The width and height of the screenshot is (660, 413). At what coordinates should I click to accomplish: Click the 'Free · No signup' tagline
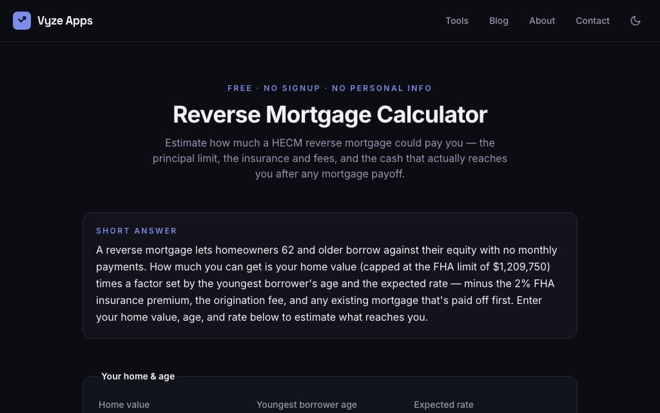coord(329,88)
